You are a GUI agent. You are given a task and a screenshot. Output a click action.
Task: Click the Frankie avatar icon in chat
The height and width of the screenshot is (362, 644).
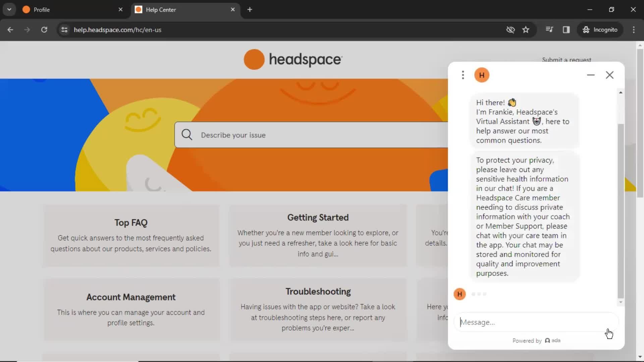(x=481, y=75)
